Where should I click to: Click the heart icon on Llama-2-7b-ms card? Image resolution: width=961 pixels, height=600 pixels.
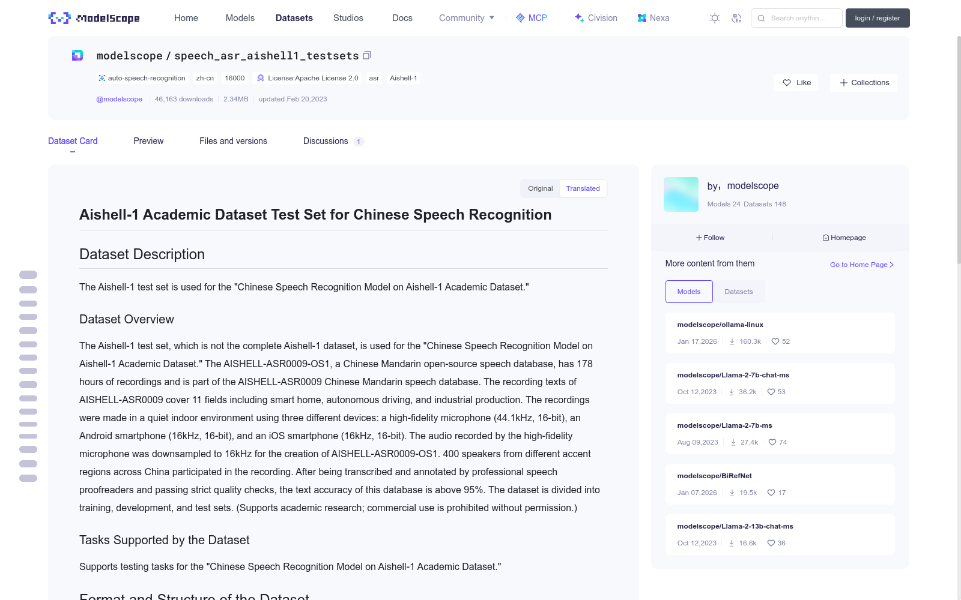click(x=772, y=442)
